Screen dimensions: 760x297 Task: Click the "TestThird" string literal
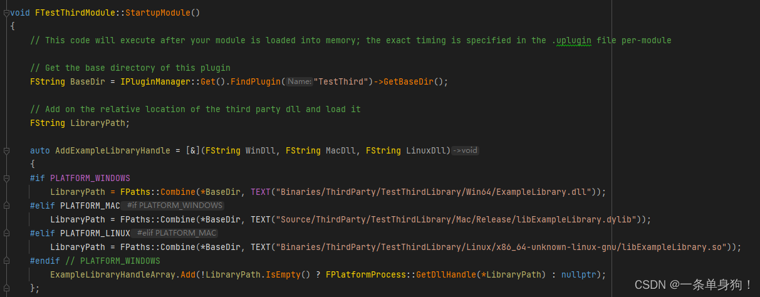[341, 81]
